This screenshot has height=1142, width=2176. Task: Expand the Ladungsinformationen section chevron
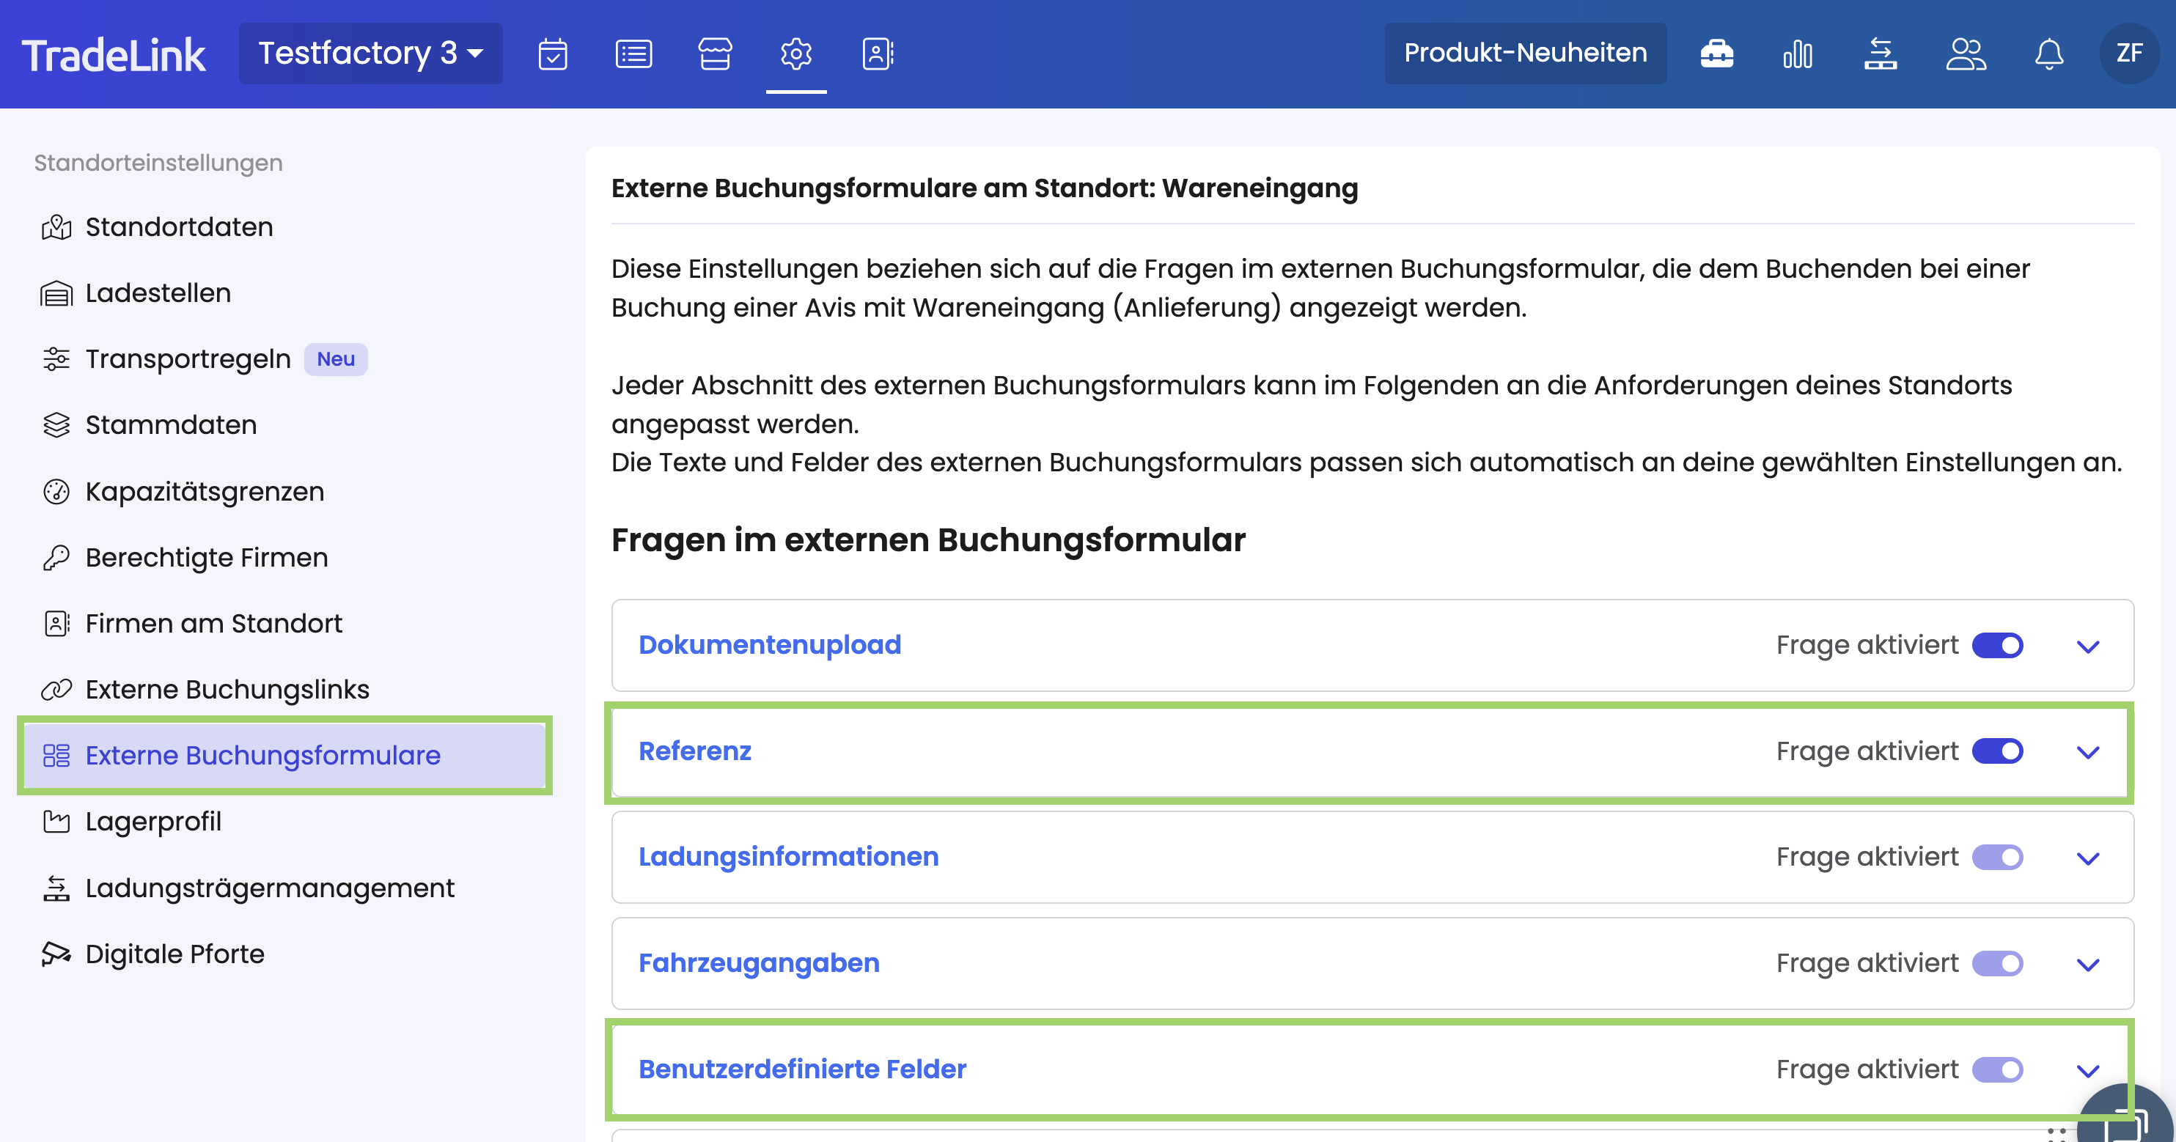(2088, 858)
